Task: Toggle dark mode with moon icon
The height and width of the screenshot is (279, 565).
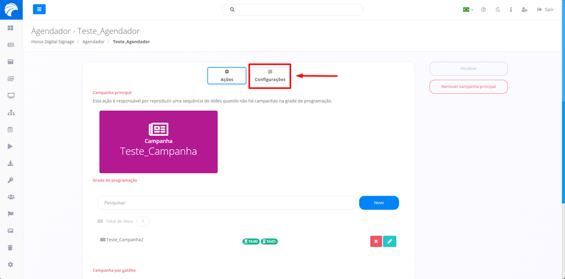Action: click(498, 10)
